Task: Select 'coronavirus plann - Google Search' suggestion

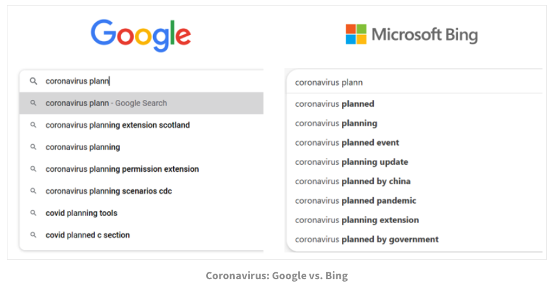Action: coord(106,103)
